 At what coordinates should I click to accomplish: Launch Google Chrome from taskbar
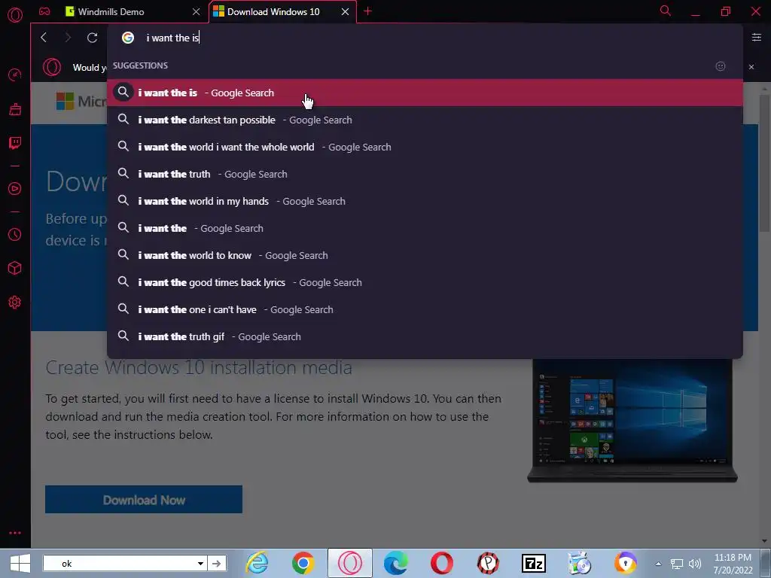pos(303,563)
